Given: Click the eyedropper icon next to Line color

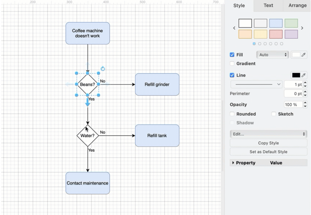Looking at the screenshot, I should coord(304,75).
